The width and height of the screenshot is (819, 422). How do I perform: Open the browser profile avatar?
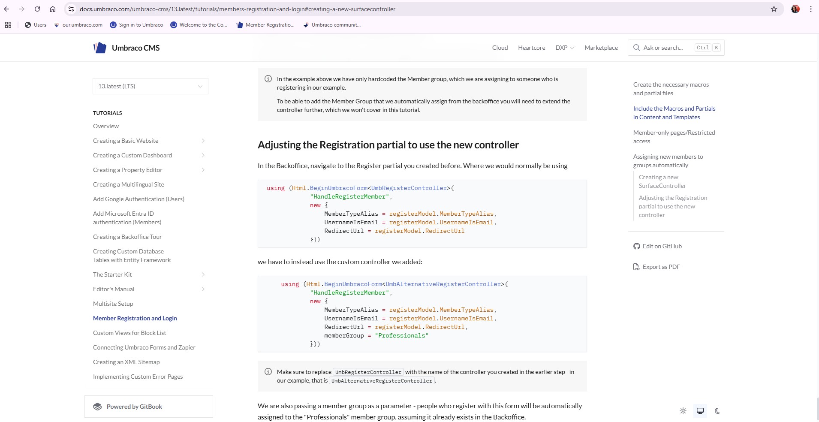point(795,9)
